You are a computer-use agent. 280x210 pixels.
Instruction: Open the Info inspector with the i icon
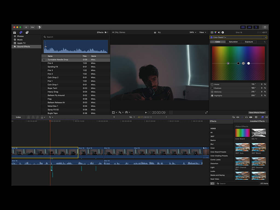[223, 32]
